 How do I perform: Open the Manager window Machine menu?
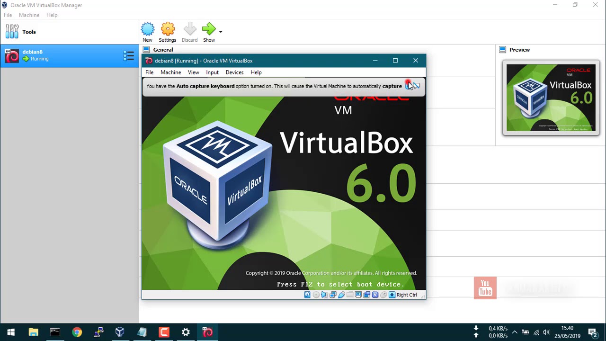point(29,15)
